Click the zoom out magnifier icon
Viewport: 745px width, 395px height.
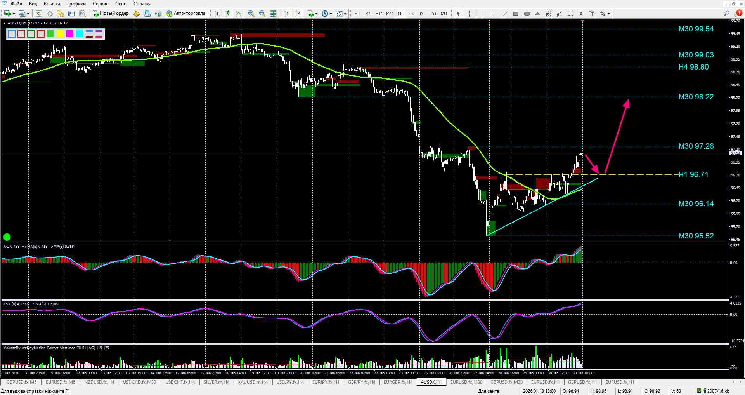coord(262,14)
